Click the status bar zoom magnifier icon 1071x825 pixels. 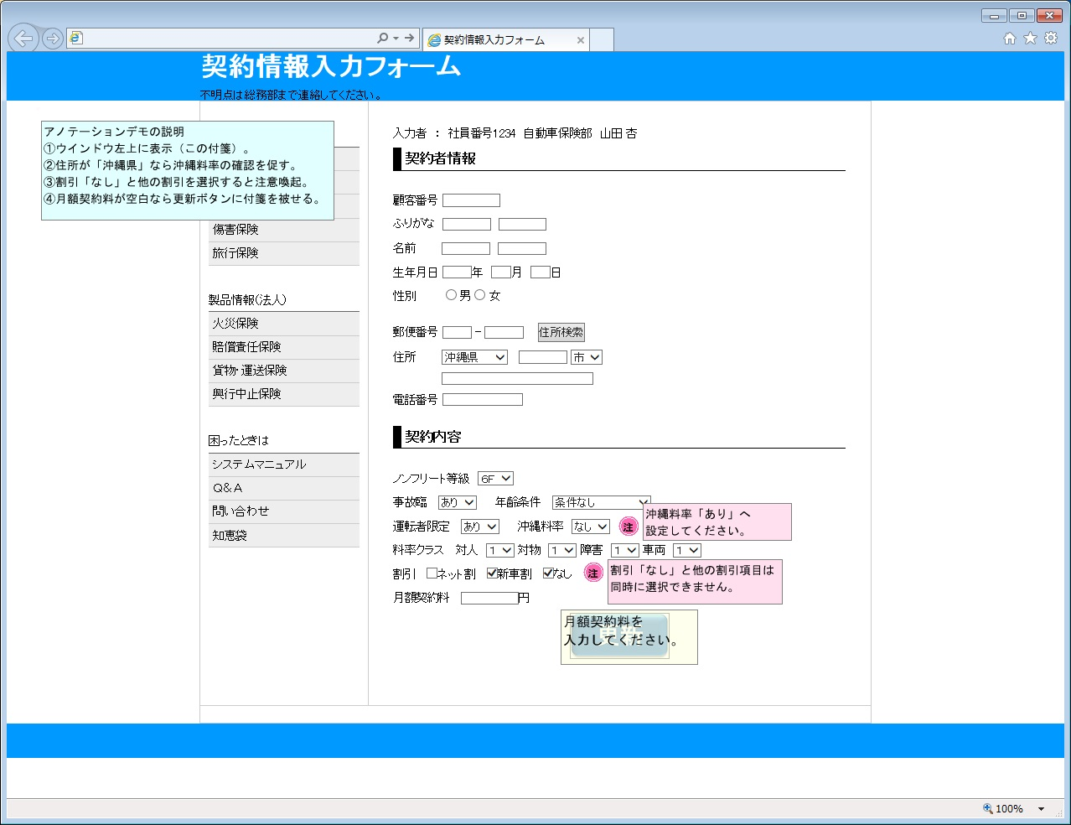pyautogui.click(x=987, y=808)
